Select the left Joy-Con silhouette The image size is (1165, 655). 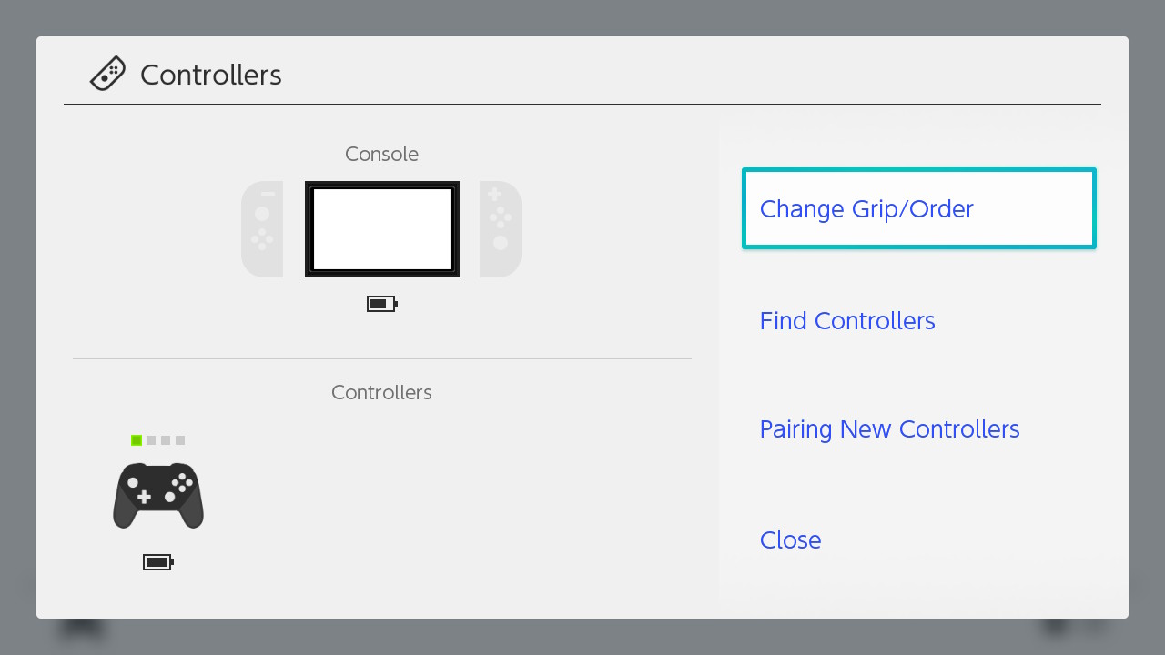(262, 229)
